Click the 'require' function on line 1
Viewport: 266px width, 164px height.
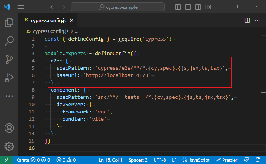tap(129, 39)
